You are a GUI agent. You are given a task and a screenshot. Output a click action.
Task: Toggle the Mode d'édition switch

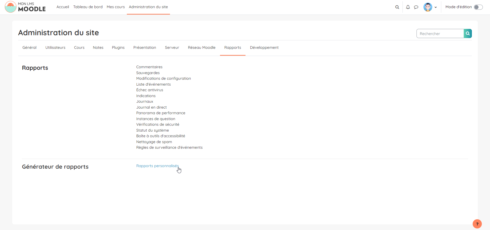478,7
